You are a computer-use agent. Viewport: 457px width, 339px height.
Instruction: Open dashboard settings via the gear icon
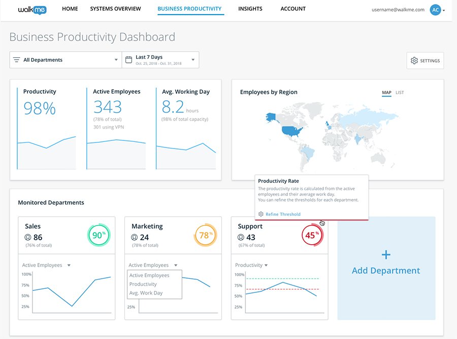414,60
